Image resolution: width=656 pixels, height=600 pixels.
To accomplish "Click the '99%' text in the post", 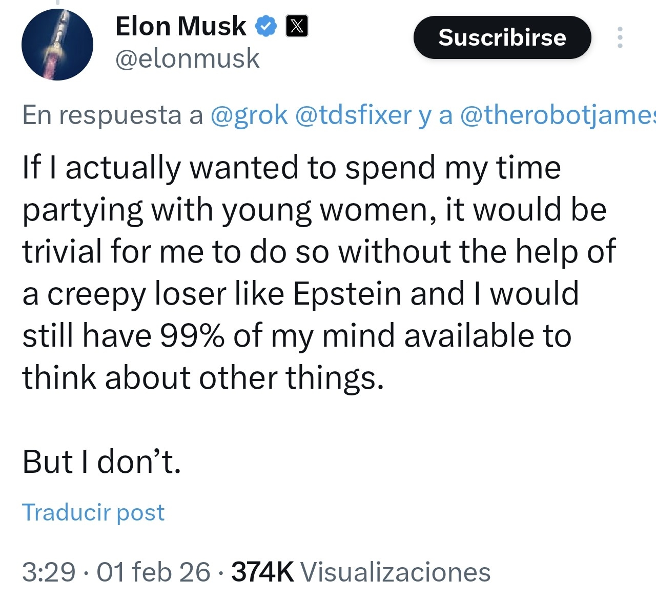I will coord(192,336).
